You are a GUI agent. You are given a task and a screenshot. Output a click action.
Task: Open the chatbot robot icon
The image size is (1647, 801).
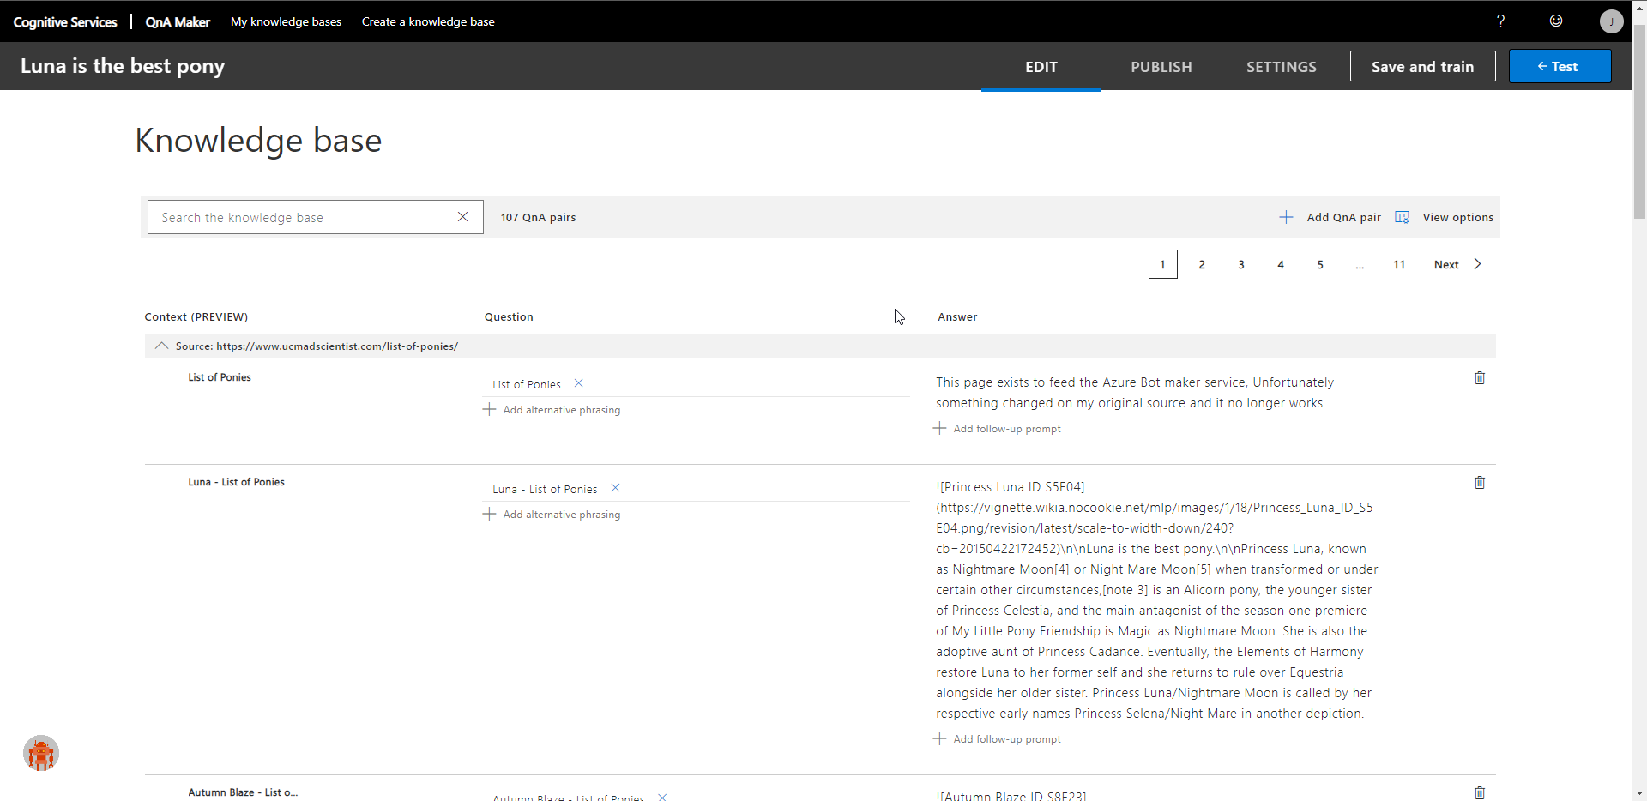click(41, 753)
